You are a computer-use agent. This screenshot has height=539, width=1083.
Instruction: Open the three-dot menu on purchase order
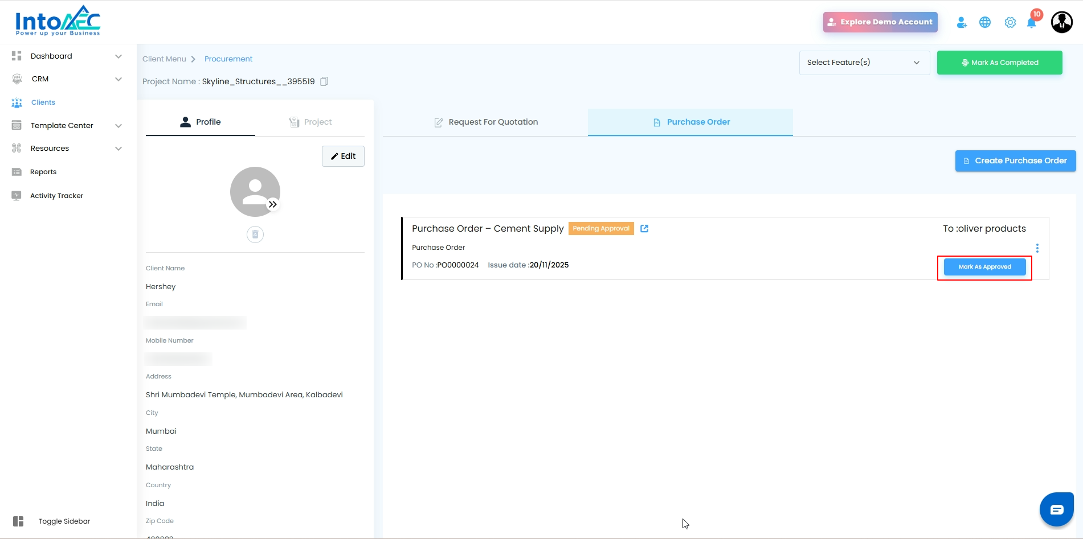(1037, 248)
